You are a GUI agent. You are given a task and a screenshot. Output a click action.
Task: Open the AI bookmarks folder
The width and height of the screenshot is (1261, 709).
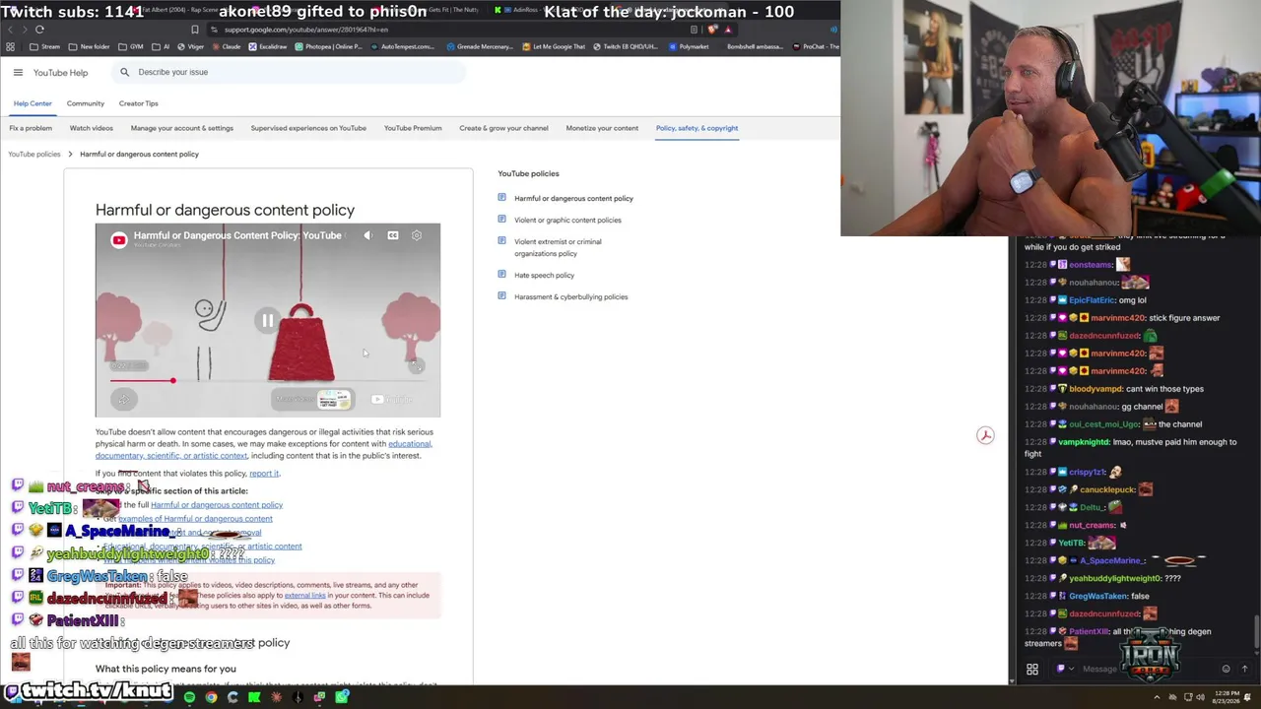pyautogui.click(x=161, y=46)
